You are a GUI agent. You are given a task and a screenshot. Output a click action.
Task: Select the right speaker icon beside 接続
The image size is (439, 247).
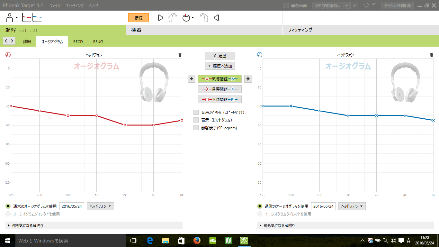pos(160,18)
